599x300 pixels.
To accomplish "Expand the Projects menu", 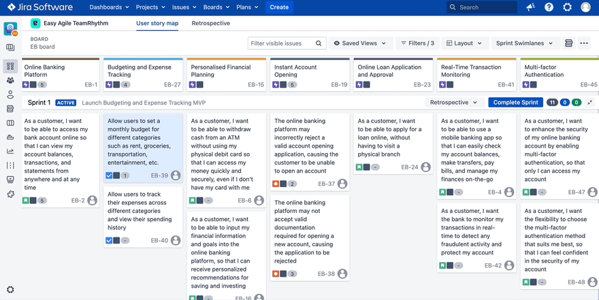I will click(150, 7).
